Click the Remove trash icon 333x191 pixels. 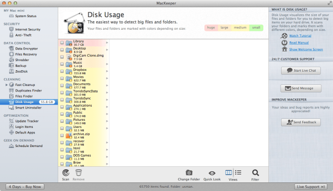(x=79, y=173)
